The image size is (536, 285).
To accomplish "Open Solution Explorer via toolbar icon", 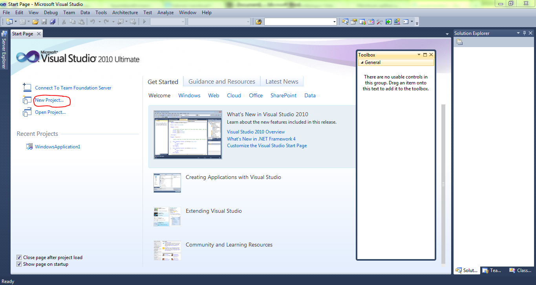I will pos(345,22).
